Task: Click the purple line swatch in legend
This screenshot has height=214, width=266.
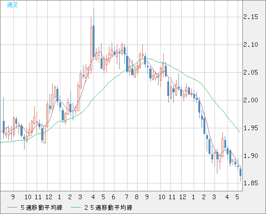Action: point(12,208)
